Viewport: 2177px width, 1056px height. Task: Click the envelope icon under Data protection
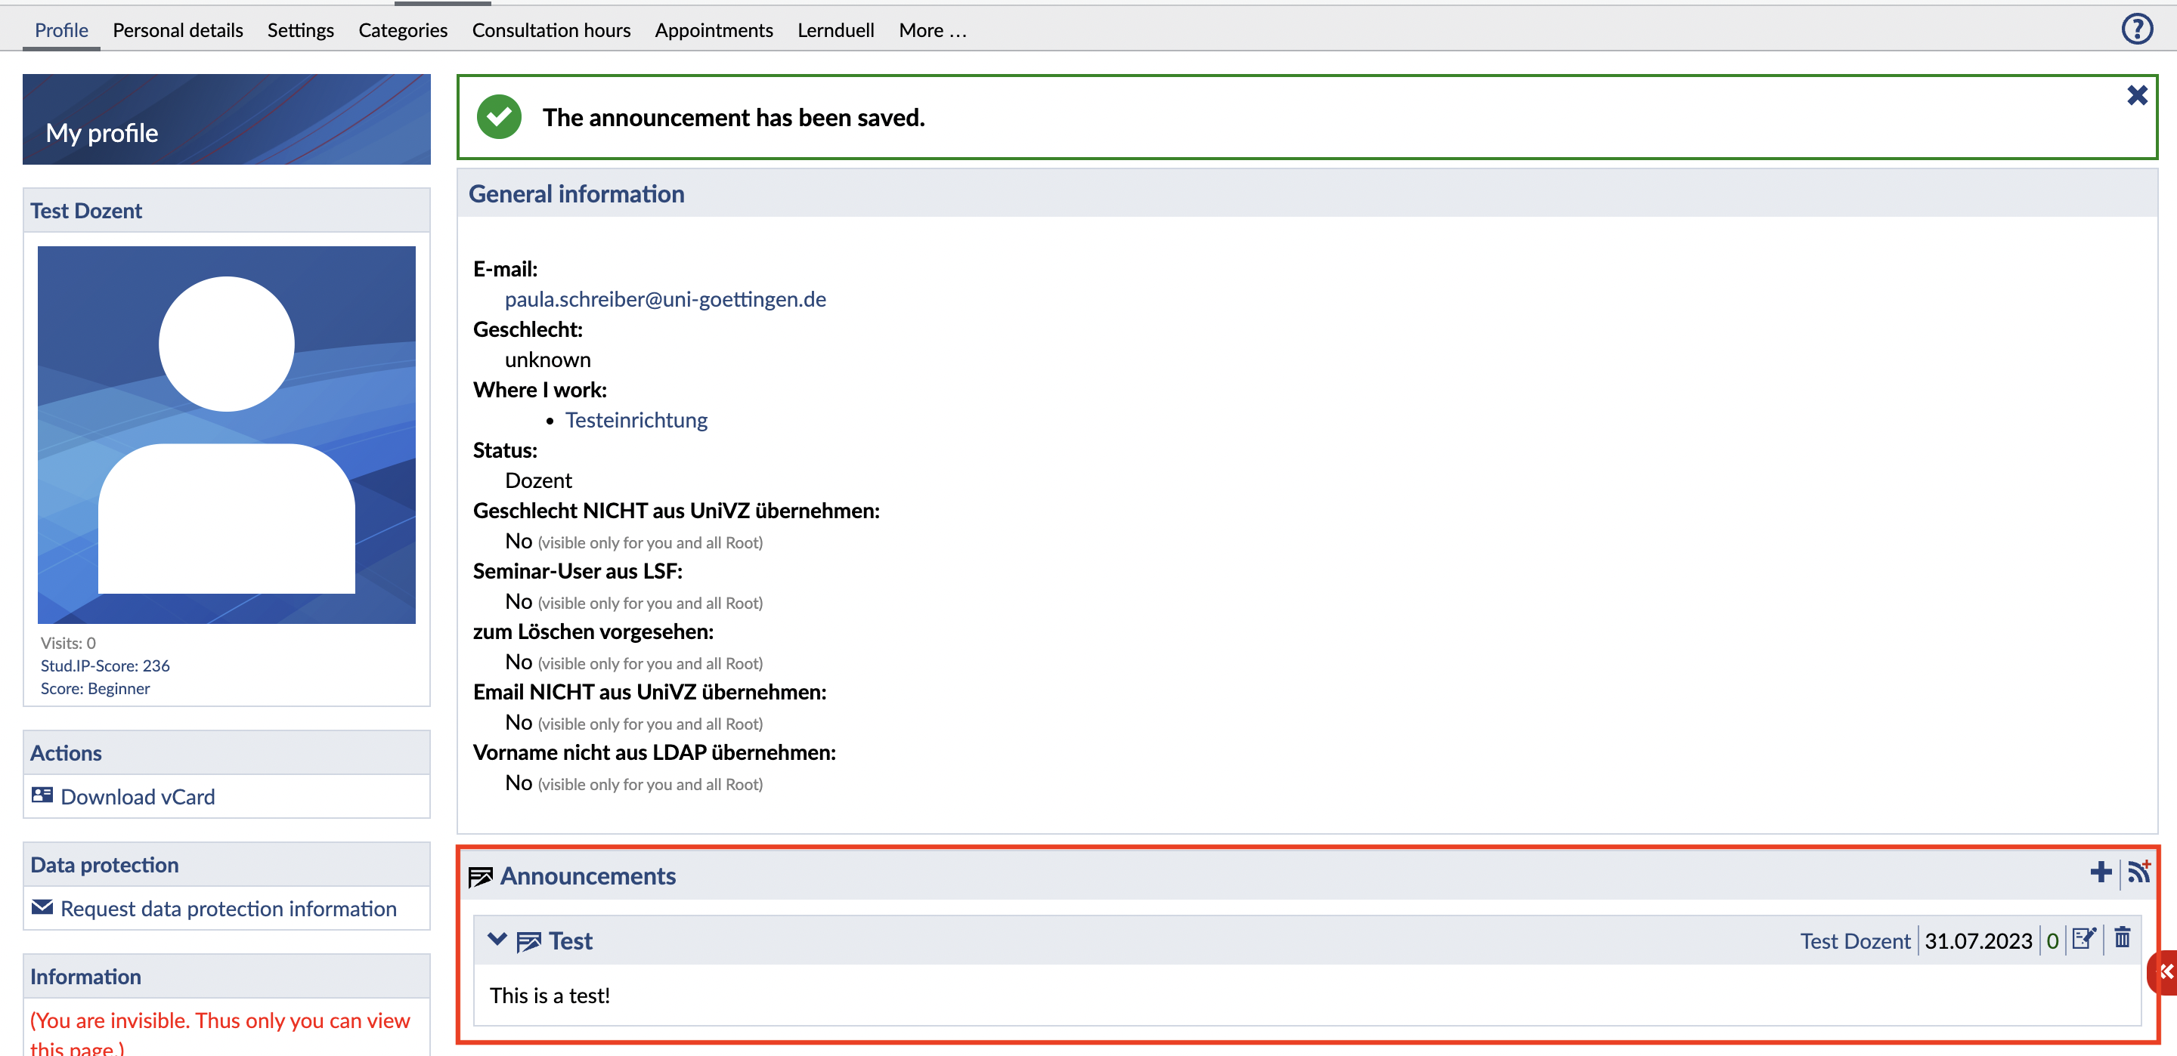(42, 908)
